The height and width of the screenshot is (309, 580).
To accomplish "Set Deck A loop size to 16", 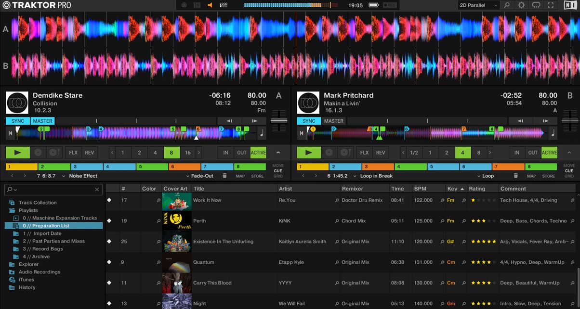I will click(187, 153).
